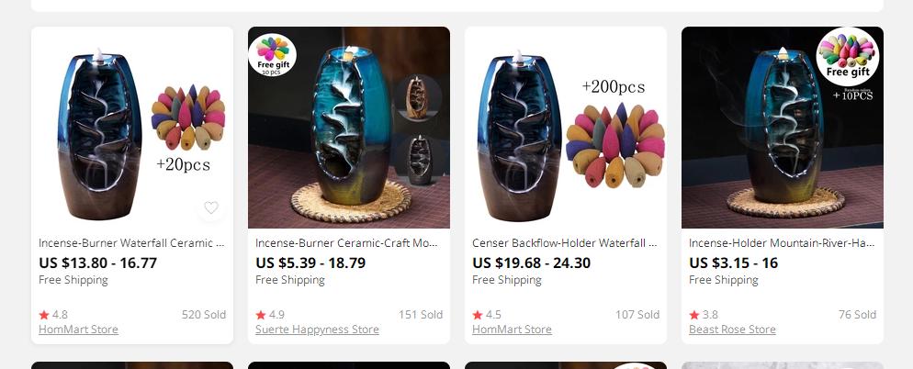Click the US $3.15 - 16 price
Viewport: 913px width, 369px height.
(734, 263)
